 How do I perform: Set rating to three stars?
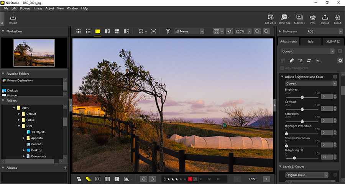[177, 179]
